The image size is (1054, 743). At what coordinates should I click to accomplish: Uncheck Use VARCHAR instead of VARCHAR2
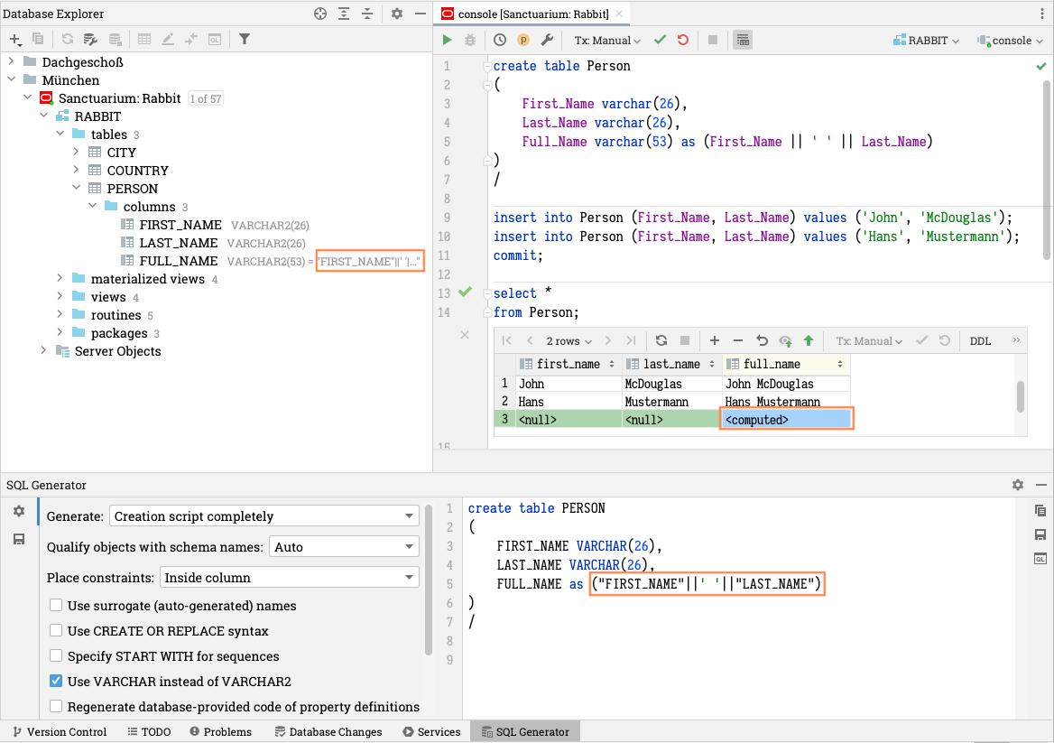(56, 682)
